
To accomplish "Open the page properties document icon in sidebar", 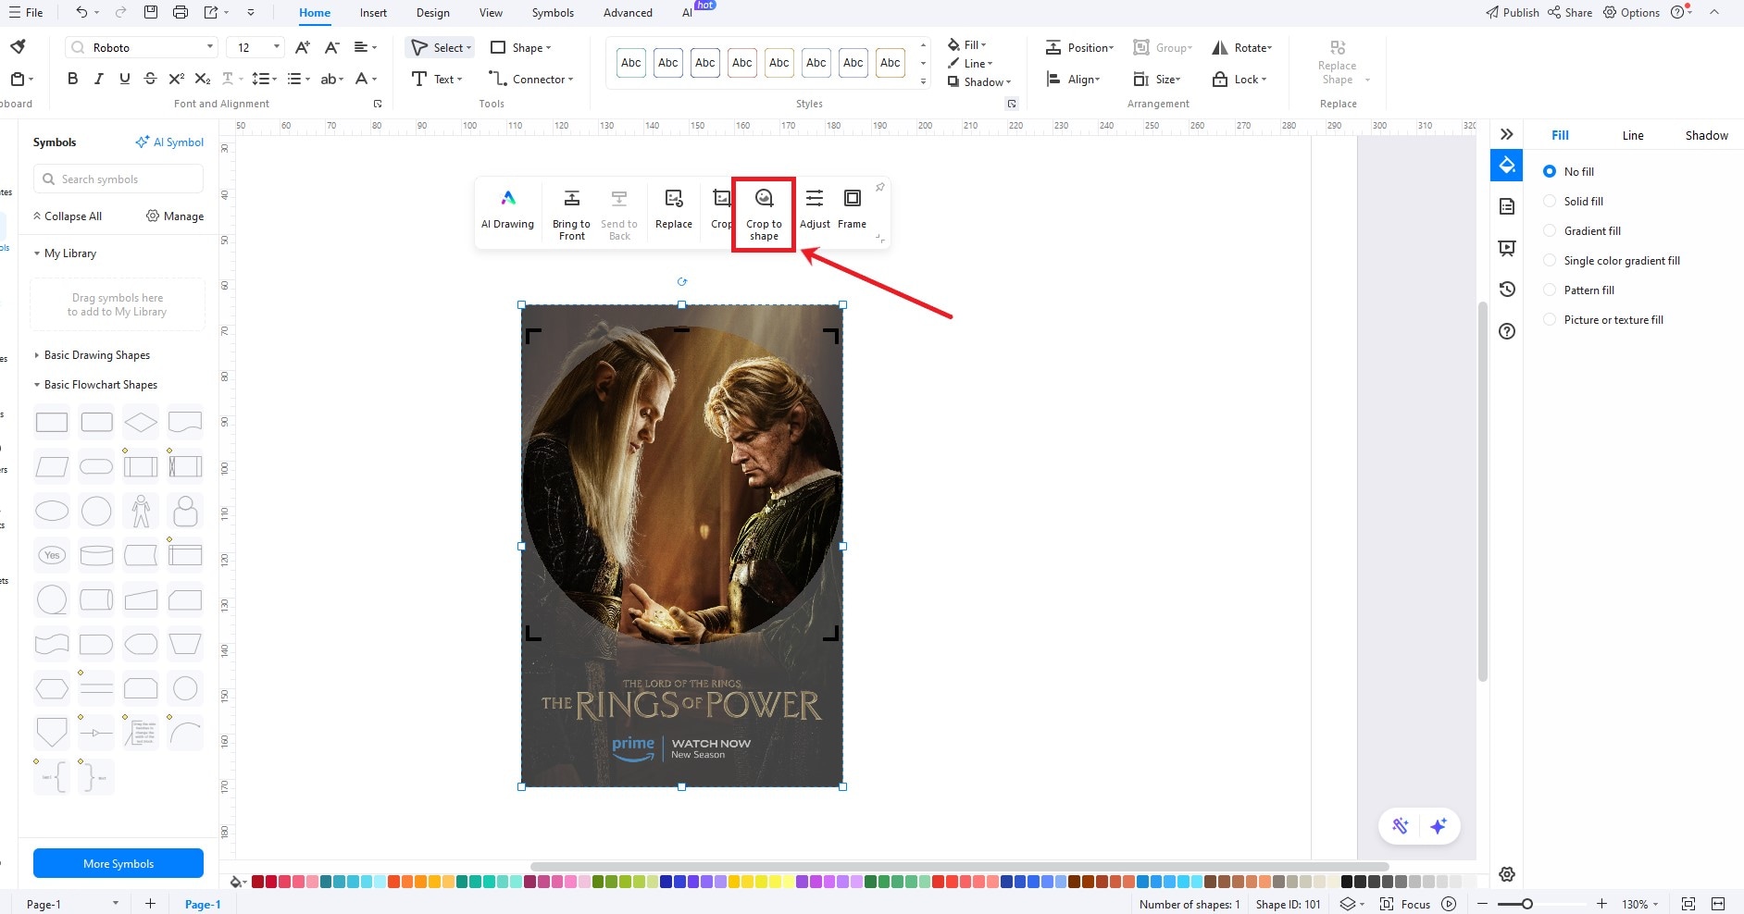I will [x=1507, y=206].
